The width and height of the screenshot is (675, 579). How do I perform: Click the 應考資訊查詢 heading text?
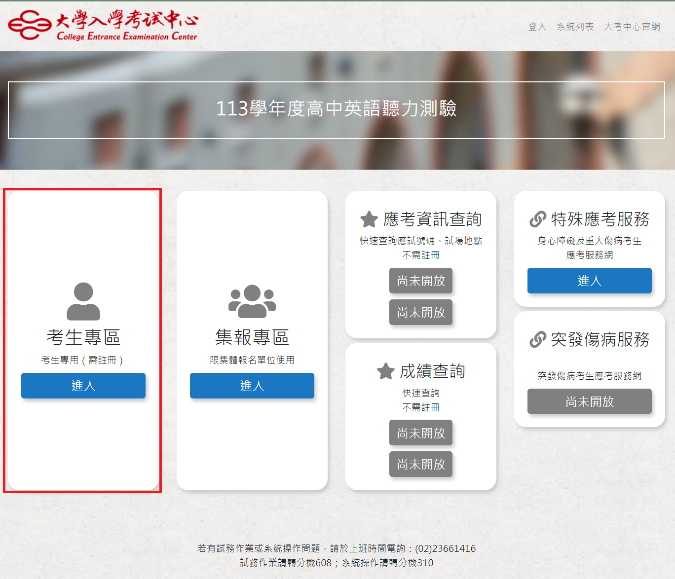[432, 219]
